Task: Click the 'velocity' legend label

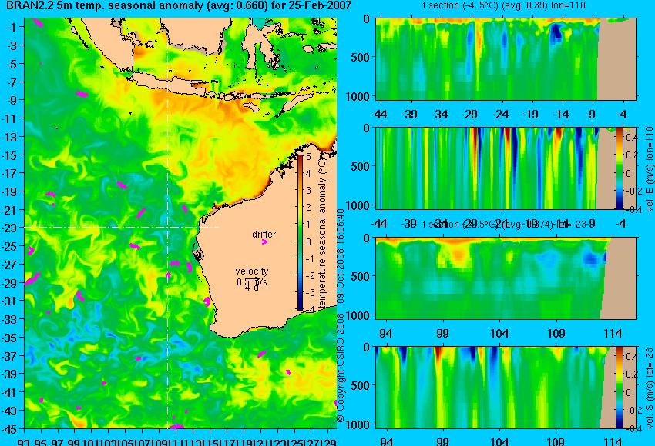Action: (252, 271)
